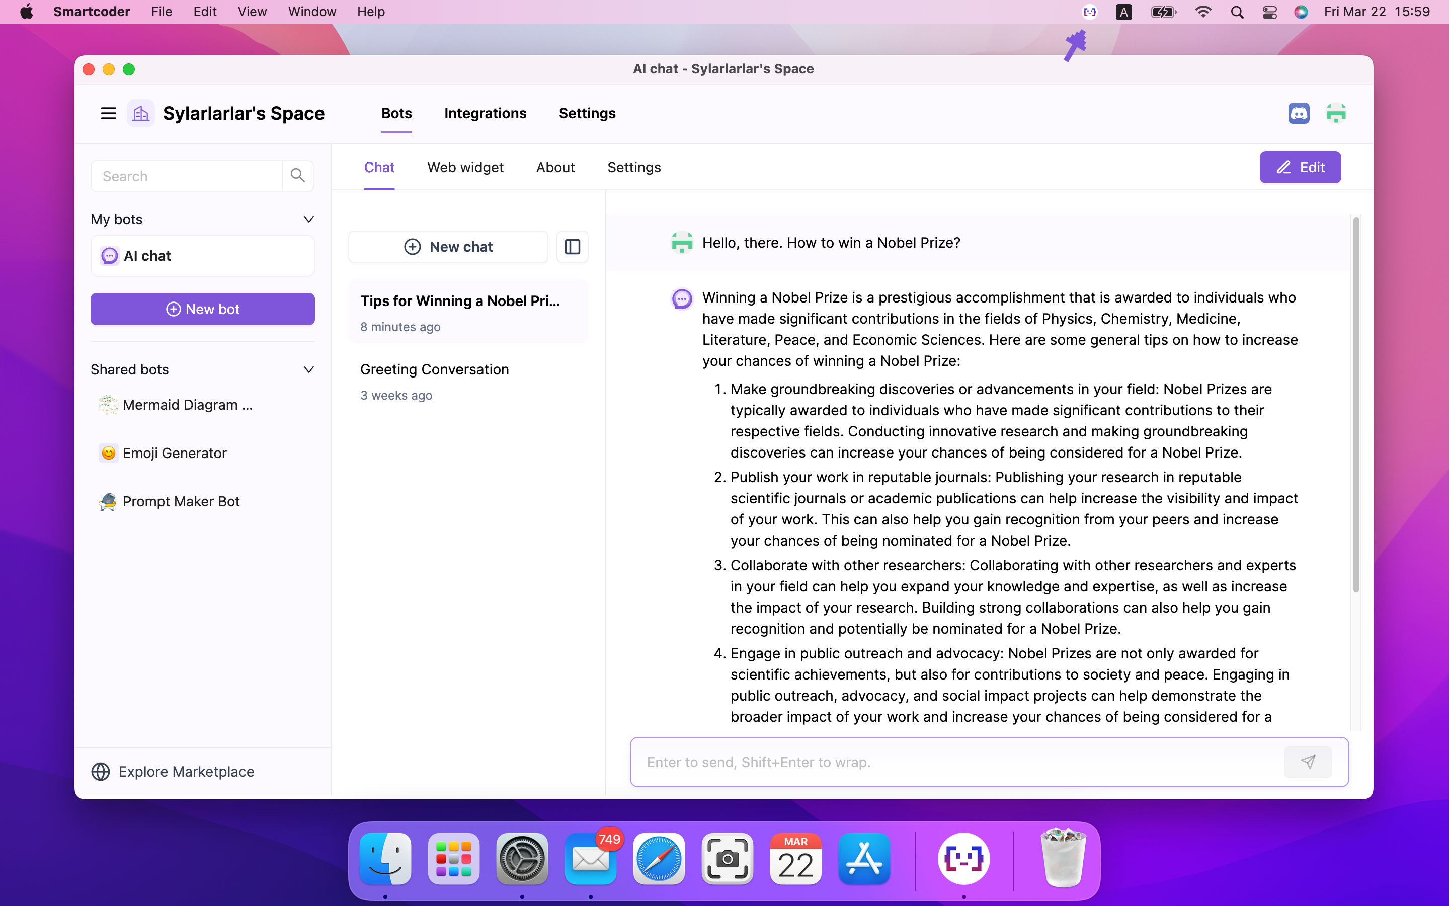Open the Discord link icon
1449x906 pixels.
[1299, 113]
